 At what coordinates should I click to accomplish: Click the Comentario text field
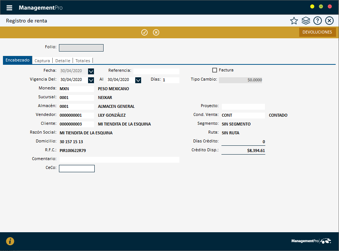119,160
